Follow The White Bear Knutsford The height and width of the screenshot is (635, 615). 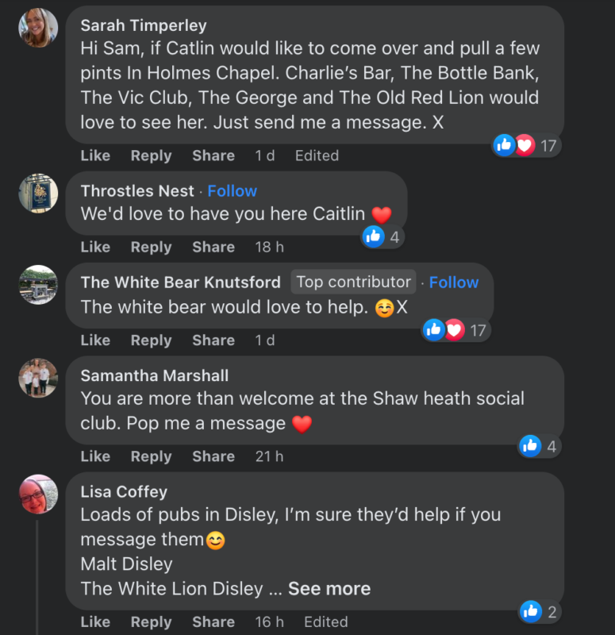453,283
